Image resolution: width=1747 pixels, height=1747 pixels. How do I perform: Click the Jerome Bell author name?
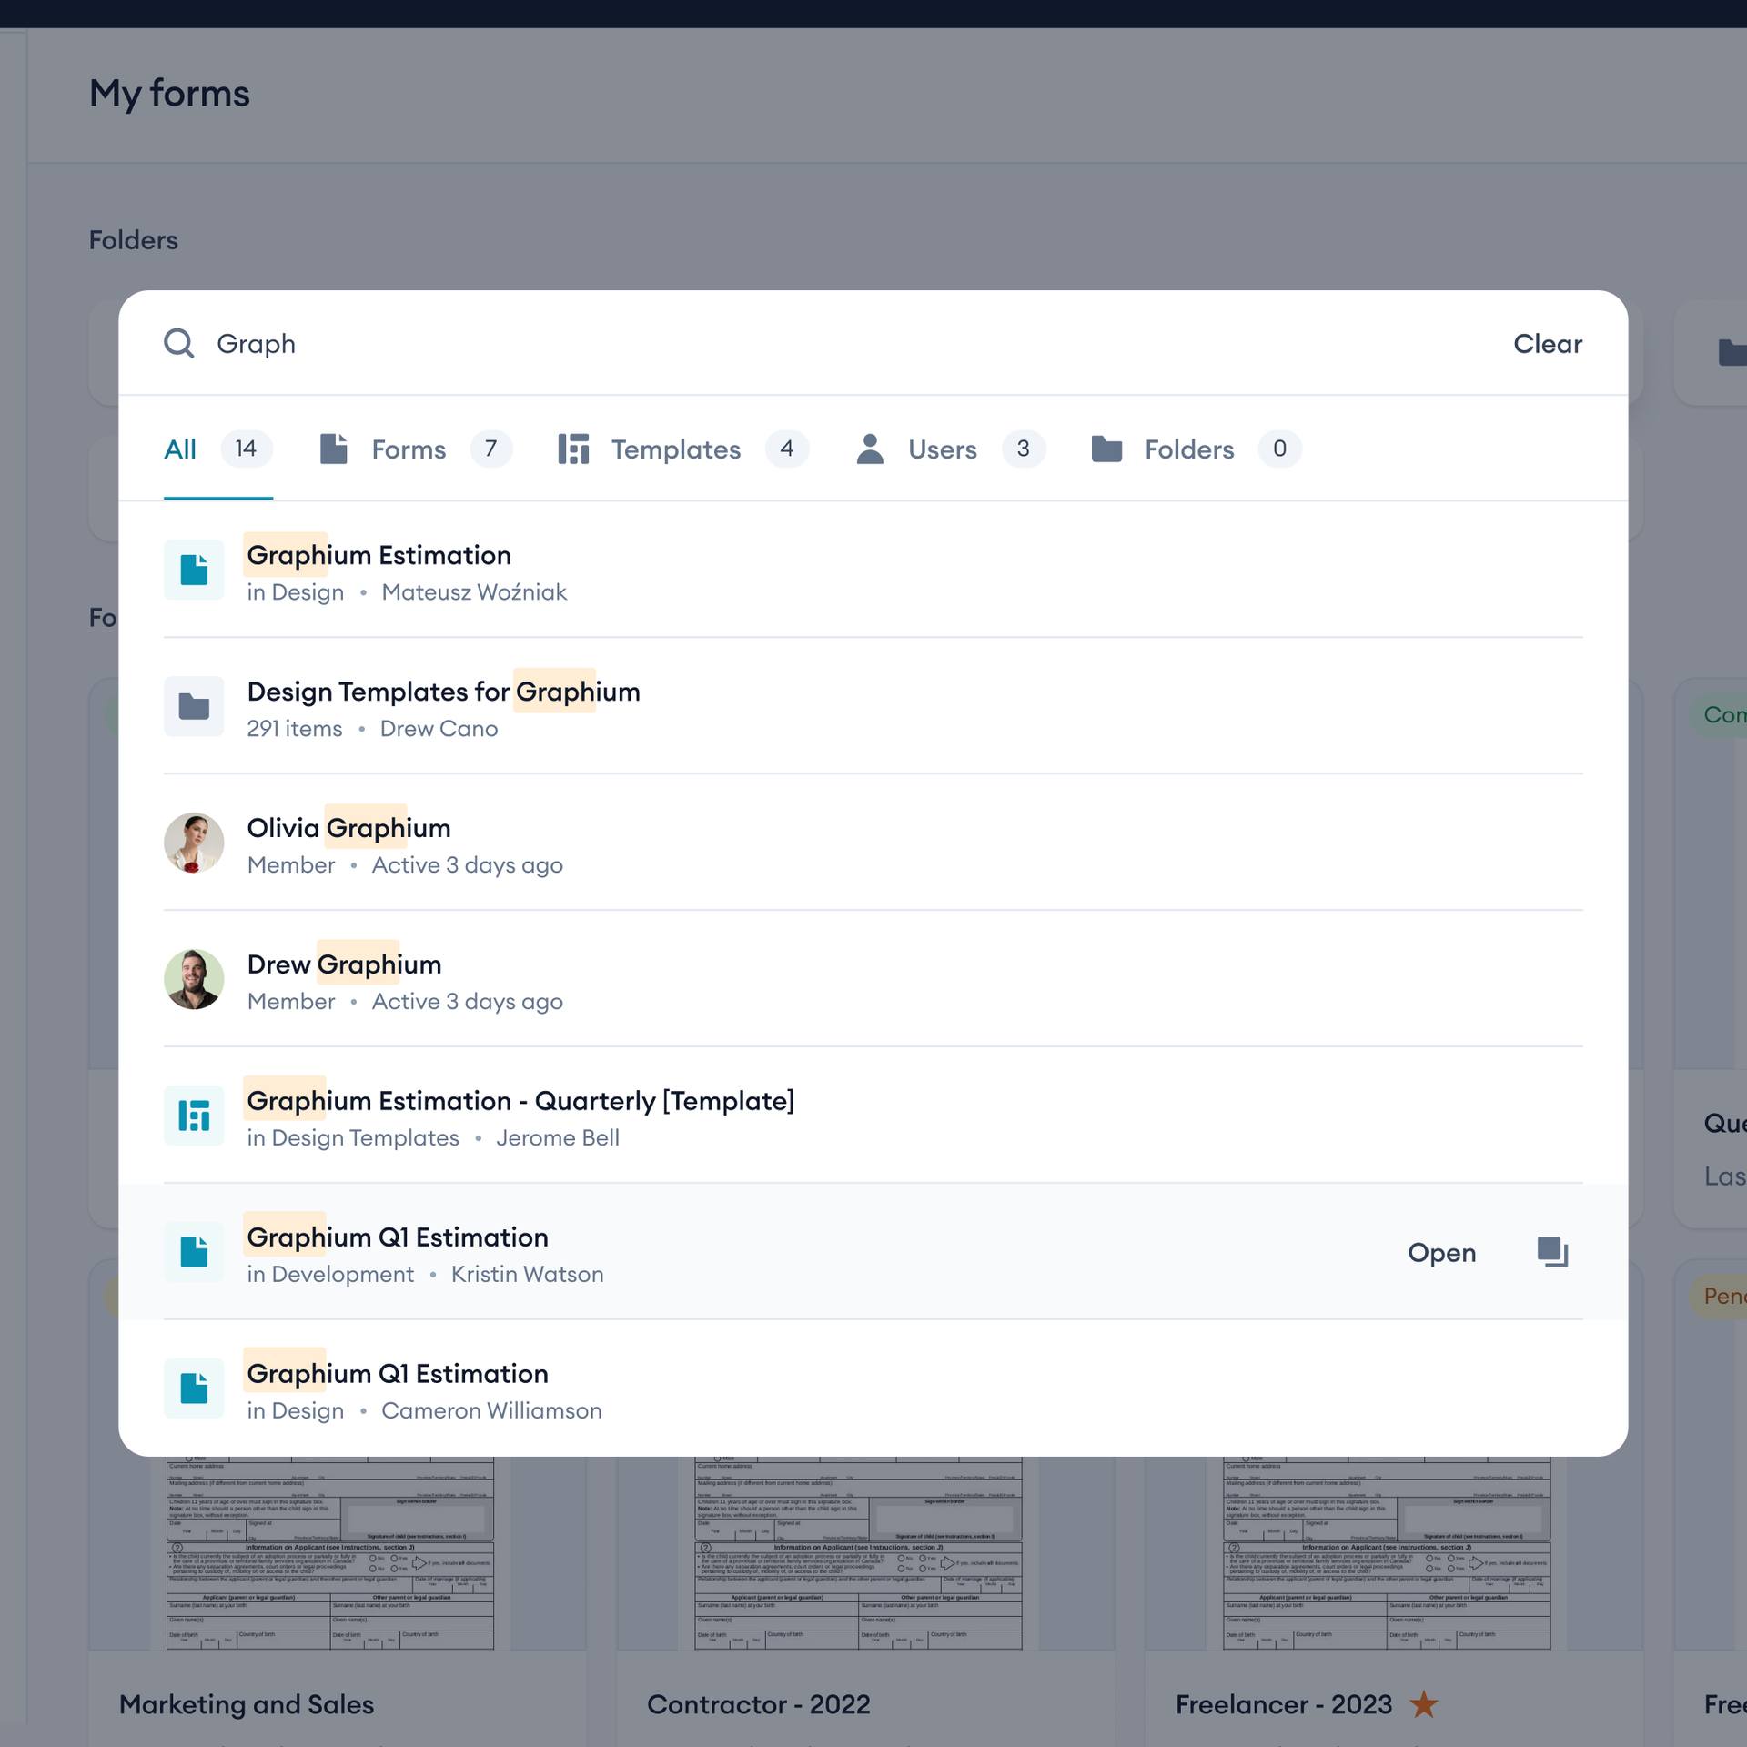(x=558, y=1138)
